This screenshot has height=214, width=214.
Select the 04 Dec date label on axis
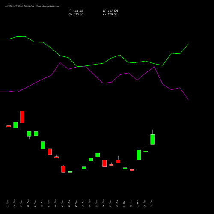(145, 203)
